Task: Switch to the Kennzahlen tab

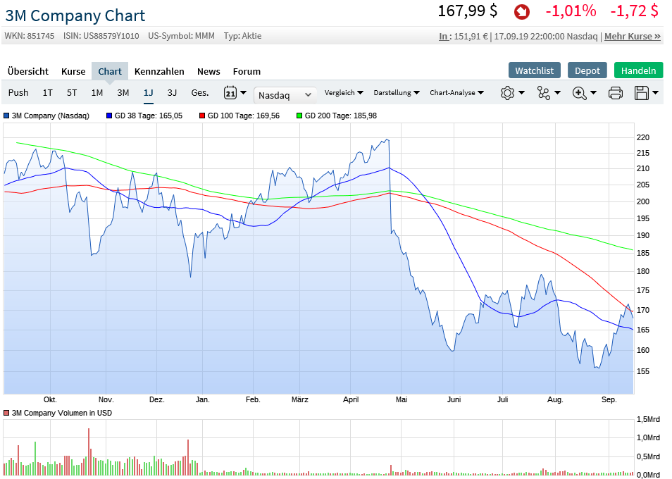Action: coord(159,71)
